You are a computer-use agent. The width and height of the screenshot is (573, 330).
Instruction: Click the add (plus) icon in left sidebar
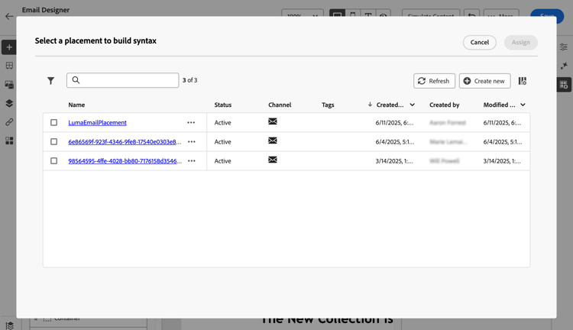tap(9, 47)
